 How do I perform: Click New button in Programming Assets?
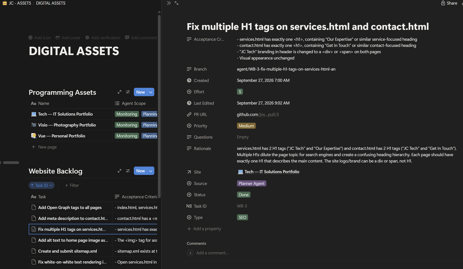140,92
